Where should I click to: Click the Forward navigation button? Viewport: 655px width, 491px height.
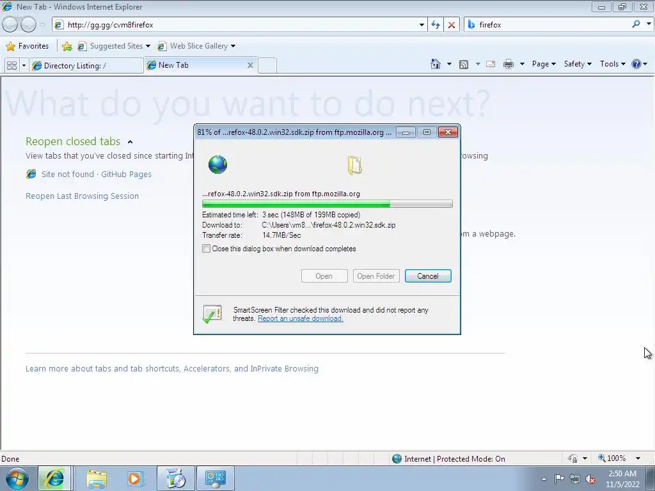[x=28, y=25]
